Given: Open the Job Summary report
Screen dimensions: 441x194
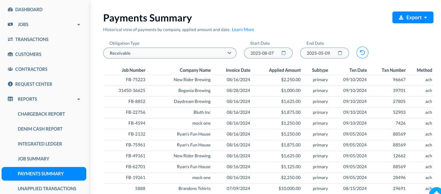Looking at the screenshot, I should click(x=33, y=159).
